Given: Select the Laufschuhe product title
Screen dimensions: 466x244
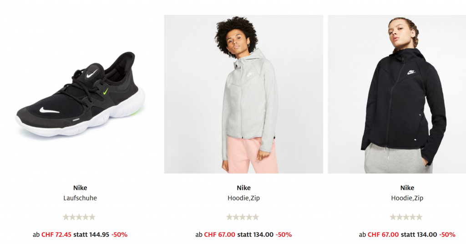Looking at the screenshot, I should tap(80, 198).
